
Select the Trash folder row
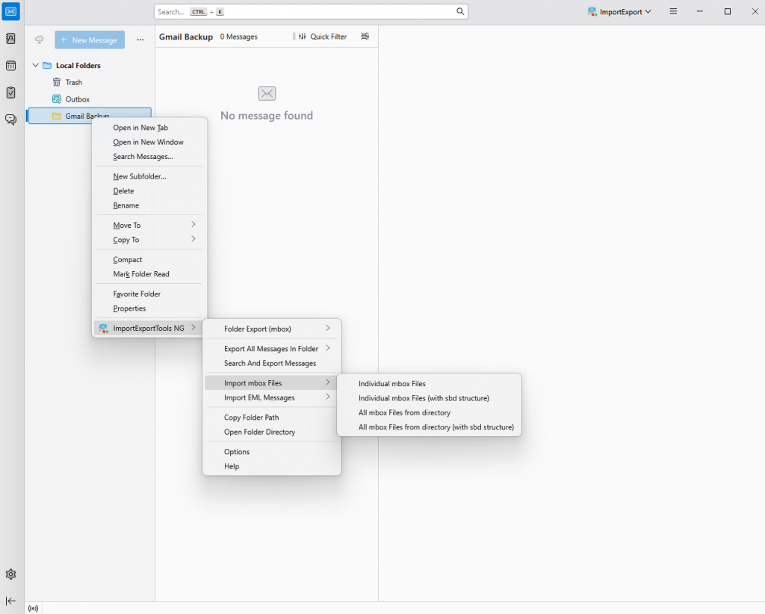click(x=90, y=82)
